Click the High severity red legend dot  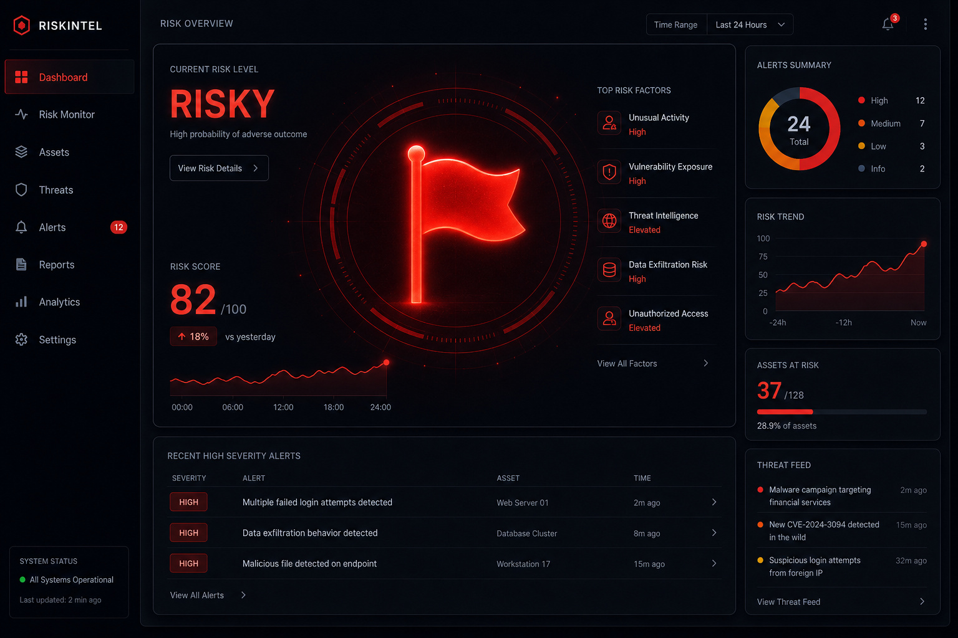[861, 100]
